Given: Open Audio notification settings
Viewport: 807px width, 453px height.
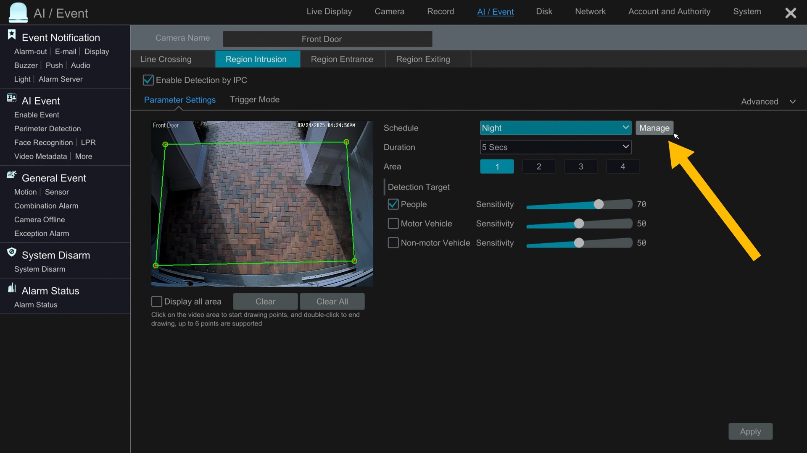Looking at the screenshot, I should [80, 65].
